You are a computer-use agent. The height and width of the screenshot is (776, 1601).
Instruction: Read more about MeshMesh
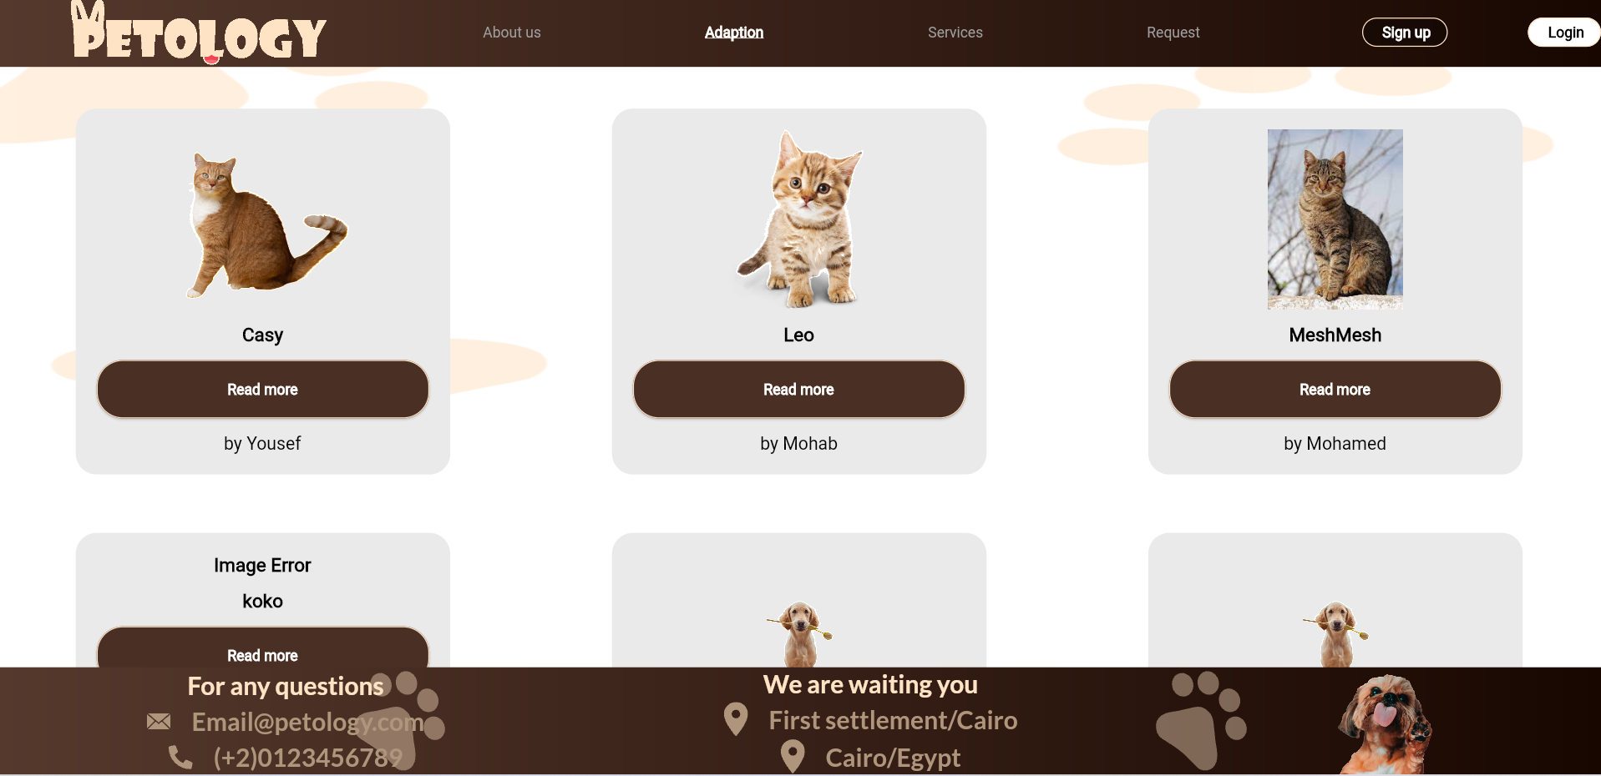[1335, 390]
